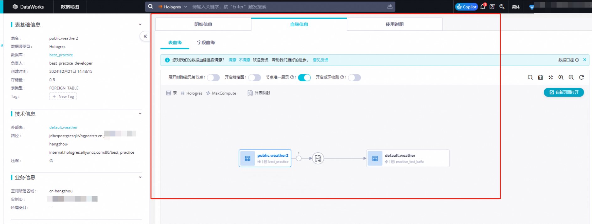This screenshot has width=592, height=224.
Task: Toggle 开启缩略图 switch
Action: click(x=255, y=77)
